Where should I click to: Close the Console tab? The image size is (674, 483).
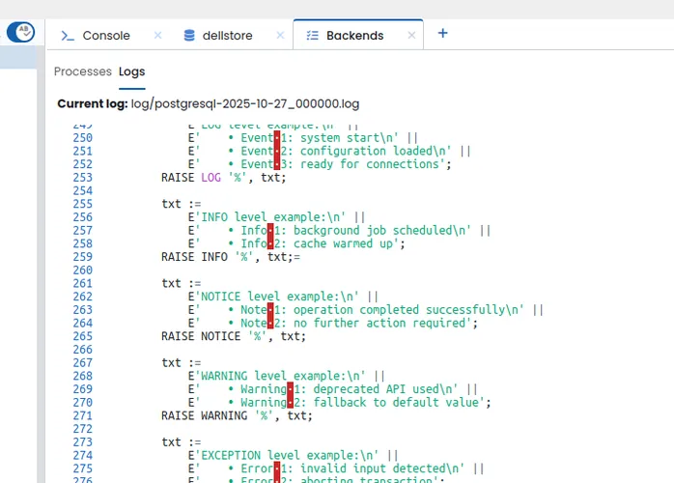point(157,36)
